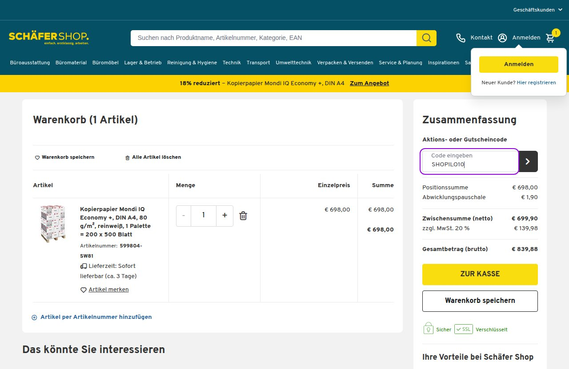The height and width of the screenshot is (369, 569).
Task: Click the Abwicklungspauschale value € 1,90
Action: click(x=529, y=197)
